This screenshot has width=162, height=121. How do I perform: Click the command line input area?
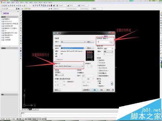(x=69, y=115)
